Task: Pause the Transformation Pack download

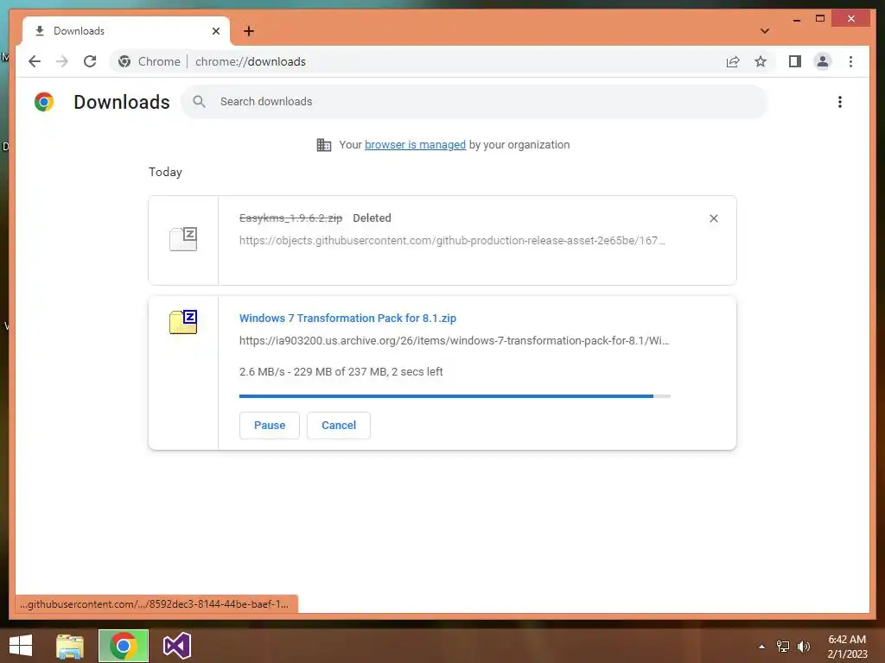Action: point(270,425)
